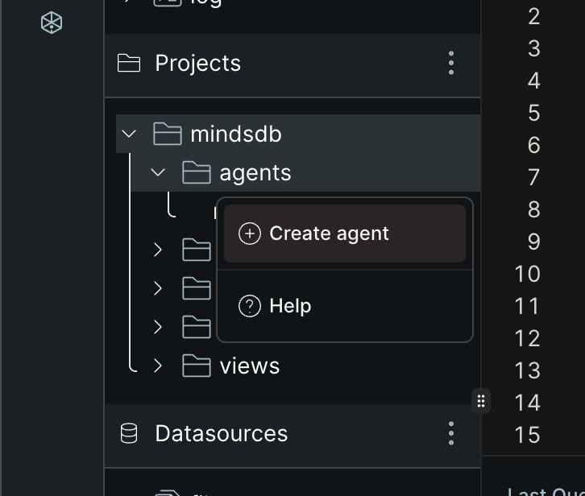
Task: Collapse the agents folder chevron
Action: (158, 172)
